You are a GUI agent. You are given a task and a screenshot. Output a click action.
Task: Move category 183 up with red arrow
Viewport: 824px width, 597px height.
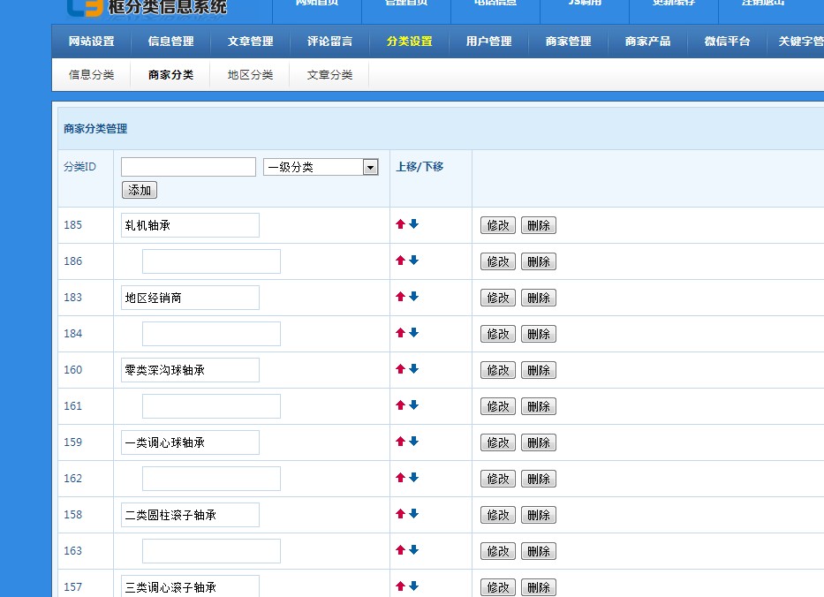[400, 297]
